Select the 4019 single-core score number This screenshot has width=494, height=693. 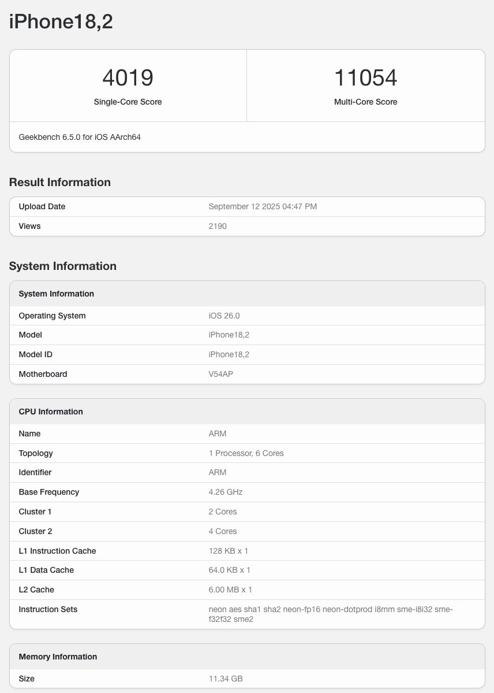(x=128, y=78)
